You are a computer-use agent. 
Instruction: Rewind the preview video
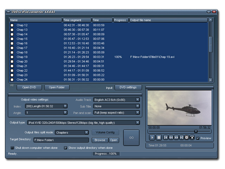pos(171,138)
